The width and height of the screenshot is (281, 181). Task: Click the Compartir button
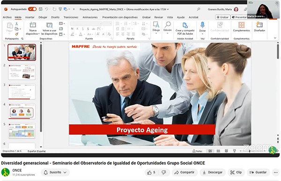point(185,173)
